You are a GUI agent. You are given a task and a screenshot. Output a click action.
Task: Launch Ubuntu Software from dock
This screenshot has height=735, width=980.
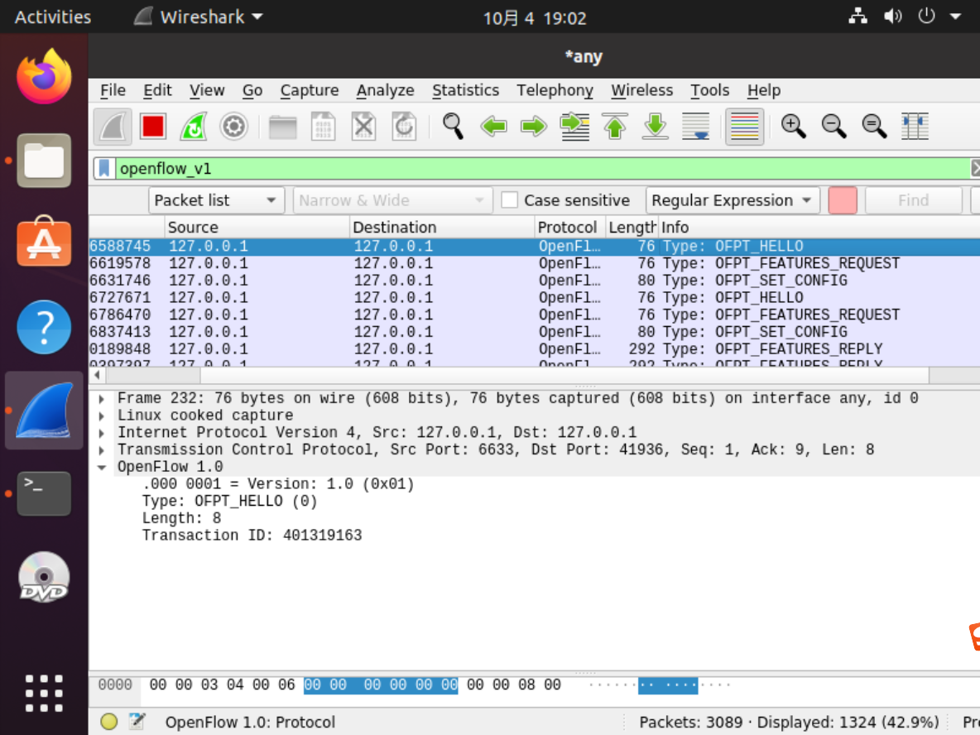44,243
